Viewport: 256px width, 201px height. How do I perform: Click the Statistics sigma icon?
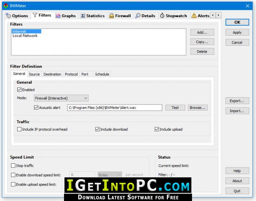click(x=83, y=16)
